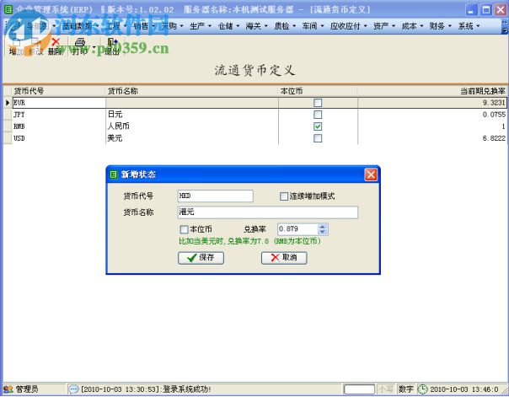Viewport: 509px width, 397px height.
Task: Click the 货币名称 input field containing 港元
Action: click(268, 212)
